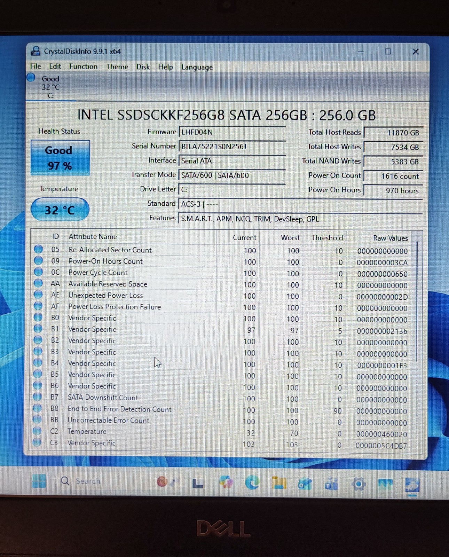Click status orb for End to End Error Detection
The width and height of the screenshot is (449, 557).
37,408
